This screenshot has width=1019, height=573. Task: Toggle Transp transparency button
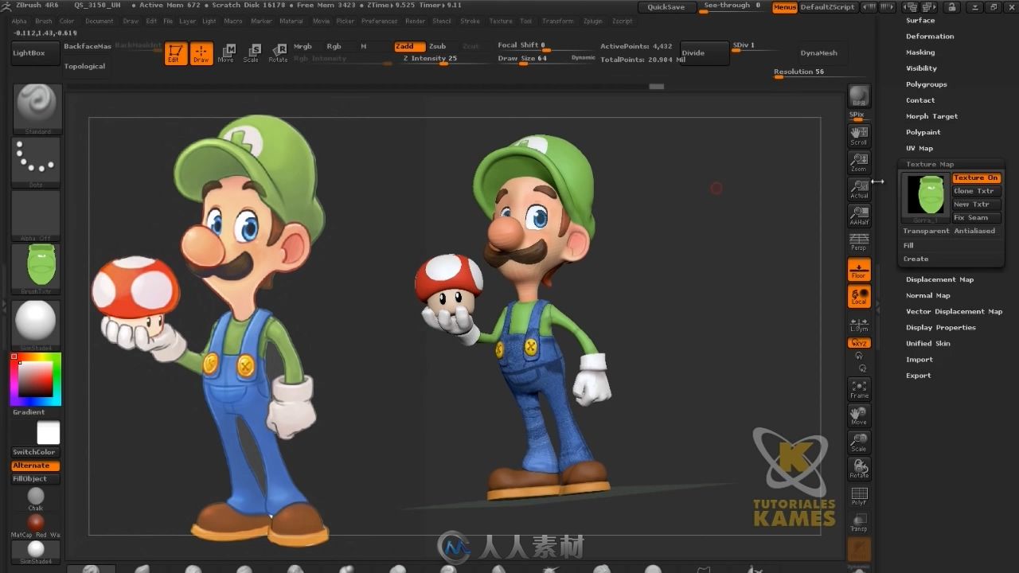pos(859,523)
